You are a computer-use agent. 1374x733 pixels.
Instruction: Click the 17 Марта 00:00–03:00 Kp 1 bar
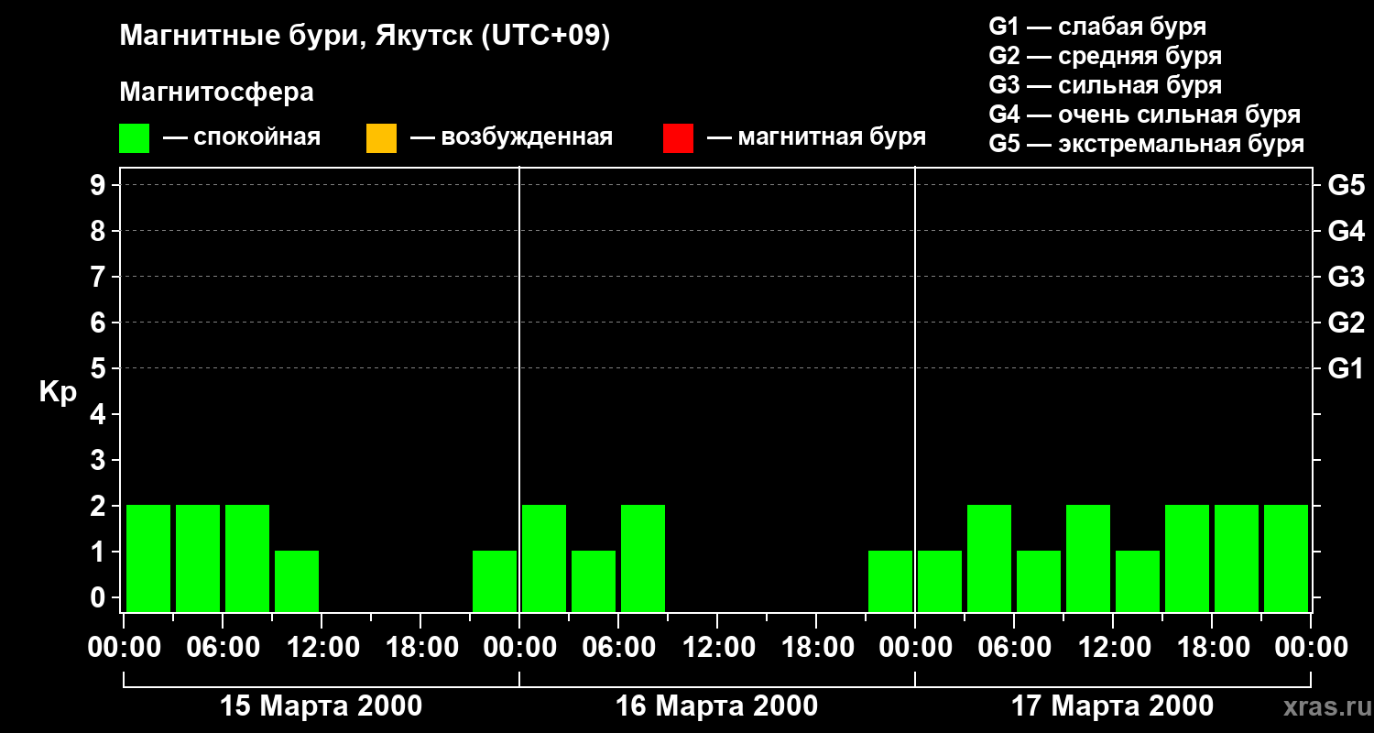(940, 581)
